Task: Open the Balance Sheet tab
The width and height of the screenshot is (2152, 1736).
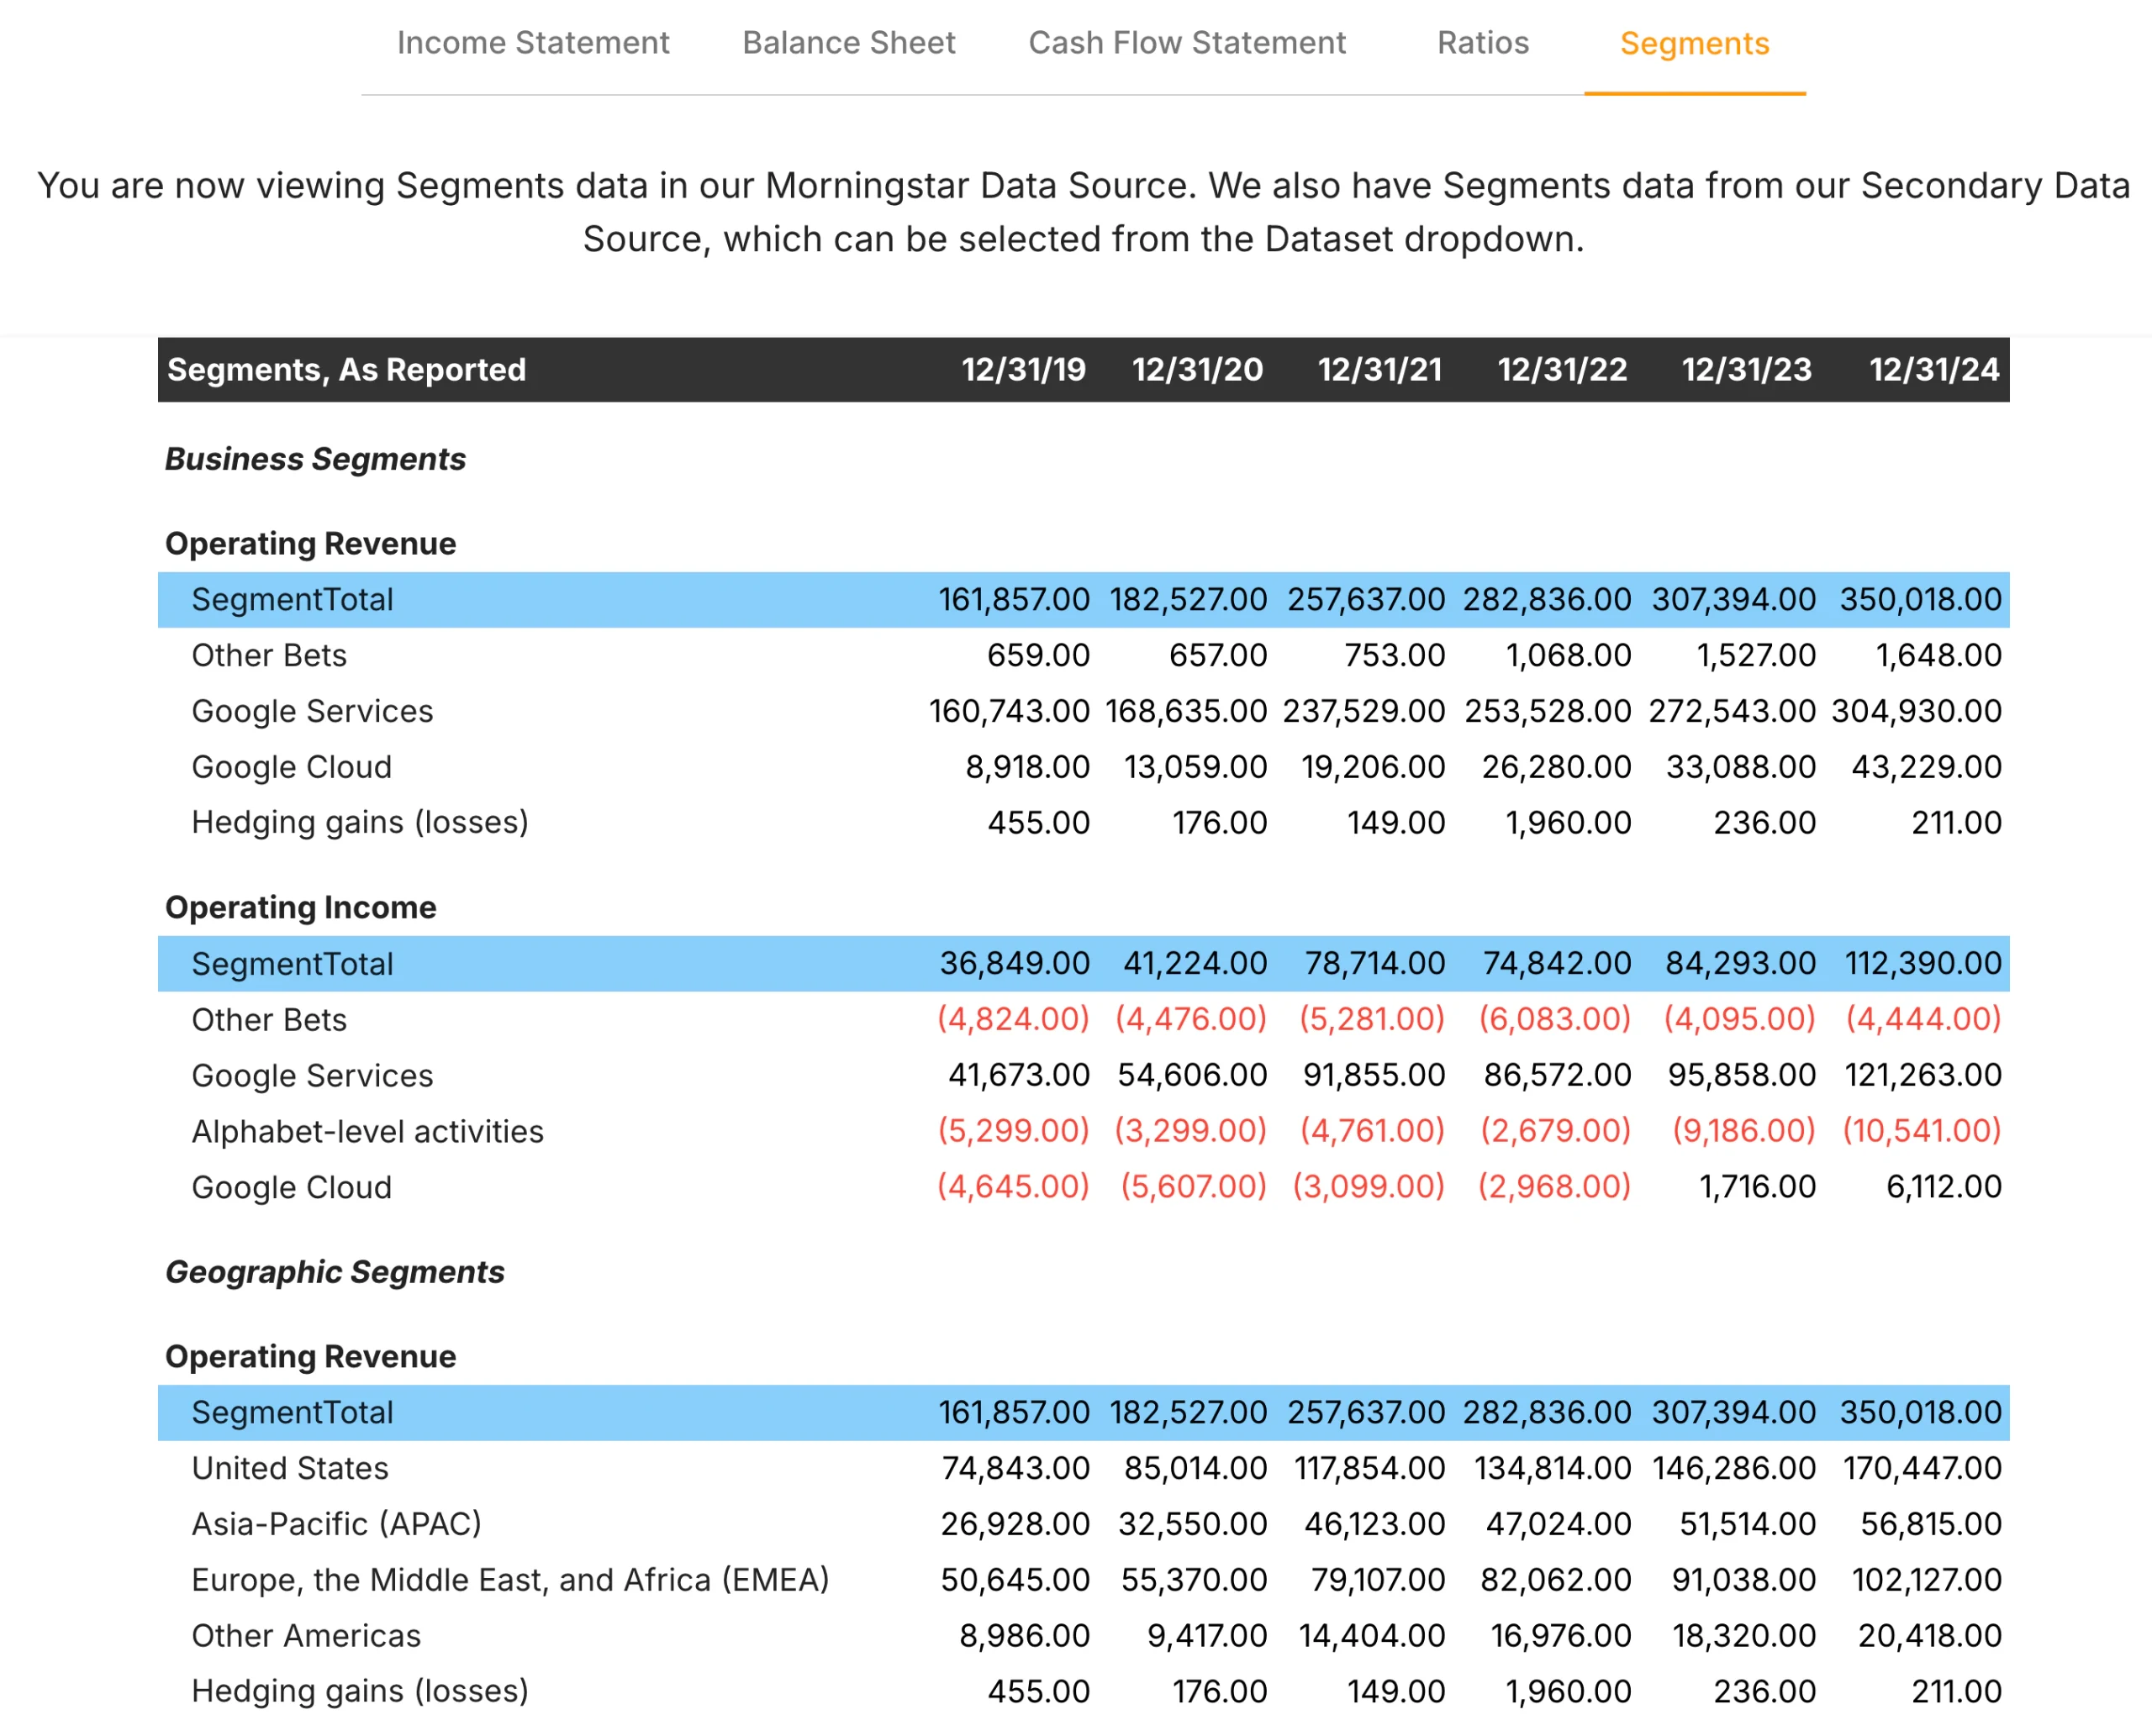Action: pyautogui.click(x=848, y=42)
